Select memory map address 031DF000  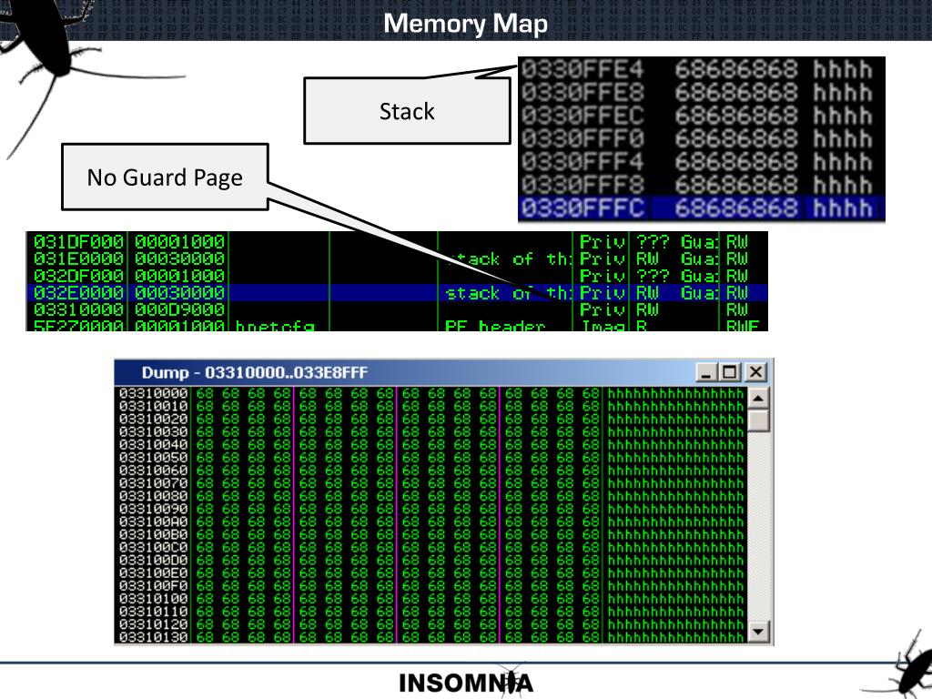point(78,242)
